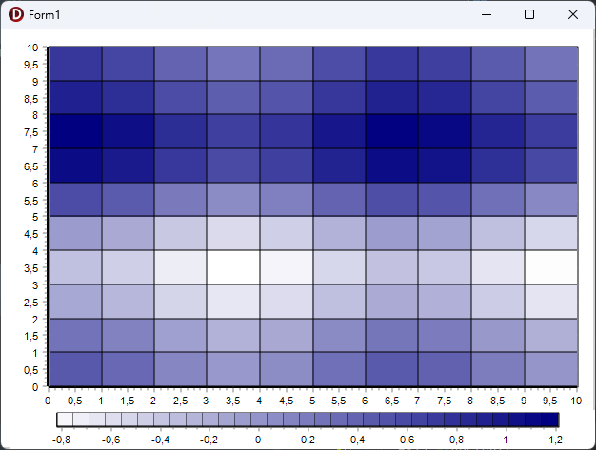
Task: Click the y-axis label 3,5
Action: 31,268
